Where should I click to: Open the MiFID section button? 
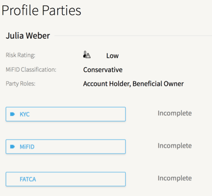pos(66,147)
